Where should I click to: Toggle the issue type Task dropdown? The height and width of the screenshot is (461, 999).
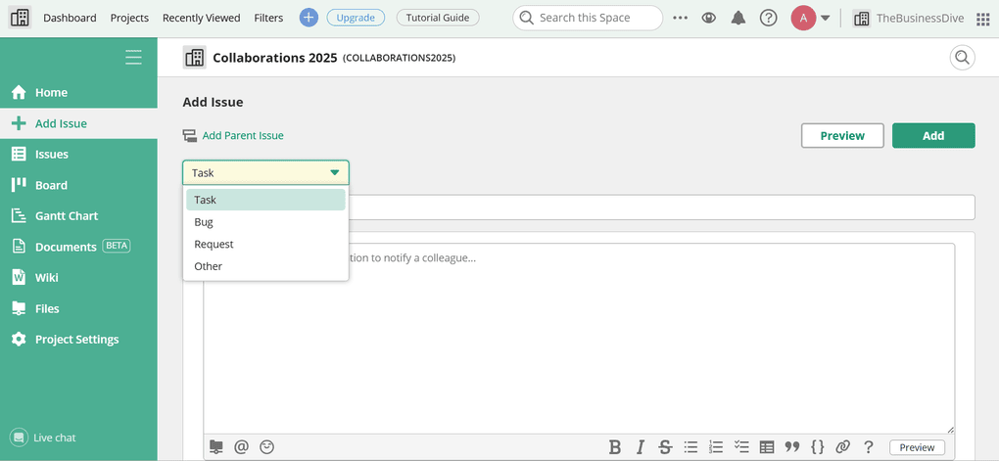[265, 172]
